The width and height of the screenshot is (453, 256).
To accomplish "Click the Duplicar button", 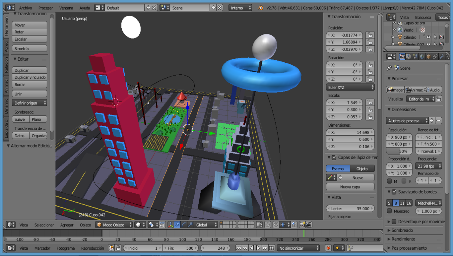I will [30, 70].
